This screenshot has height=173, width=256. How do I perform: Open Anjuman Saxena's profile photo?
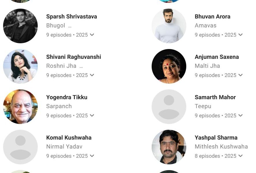(x=169, y=66)
